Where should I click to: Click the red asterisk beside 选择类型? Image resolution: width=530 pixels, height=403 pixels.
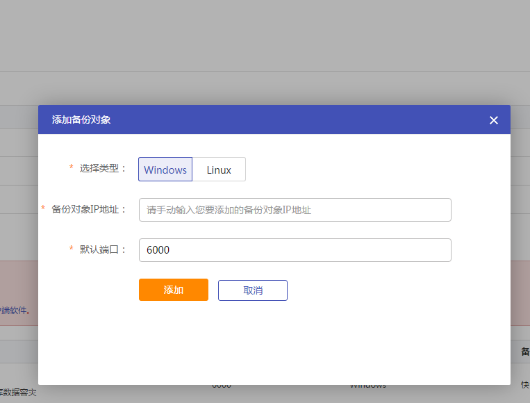(71, 168)
